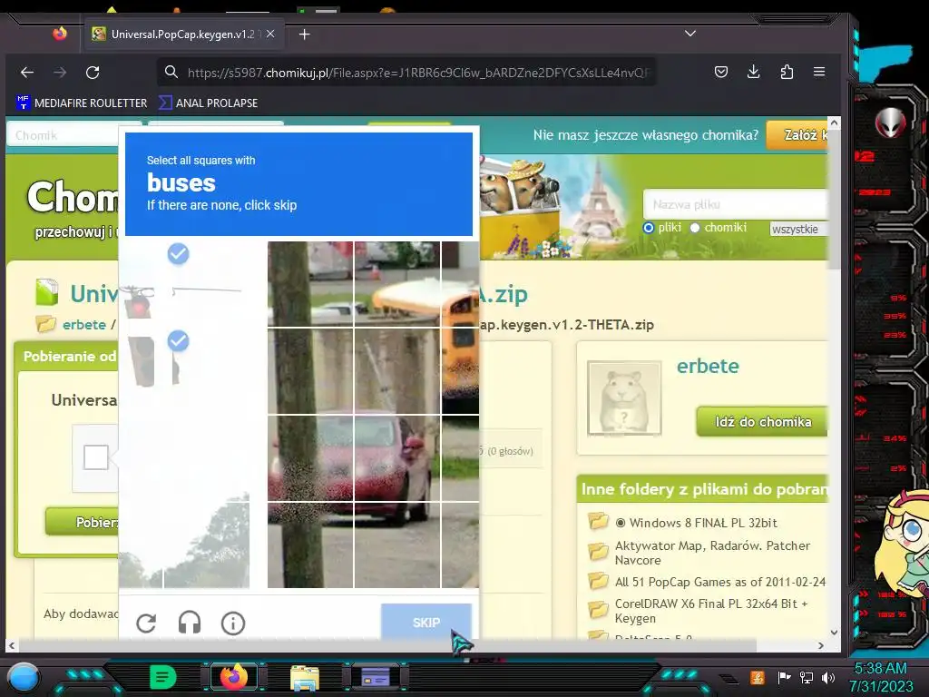929x697 pixels.
Task: Click the page scrollbar down arrow
Action: click(x=835, y=633)
